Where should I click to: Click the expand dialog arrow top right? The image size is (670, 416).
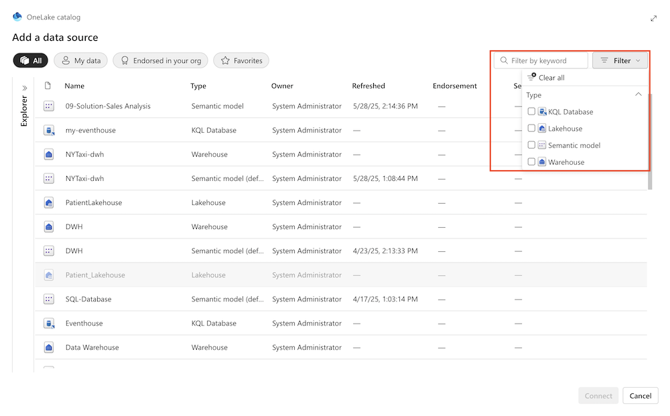[x=654, y=18]
